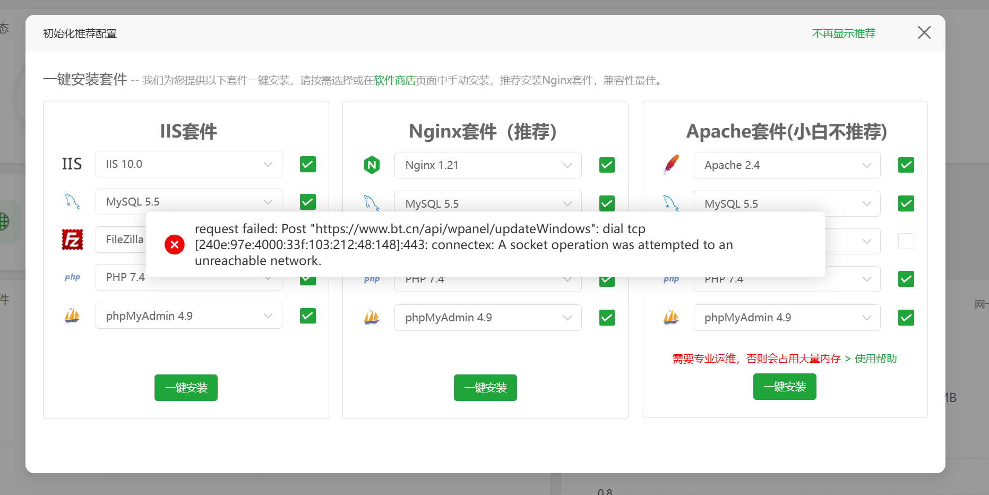The height and width of the screenshot is (495, 989).
Task: Click the 初始化推荐配置 dialog title
Action: coord(80,33)
